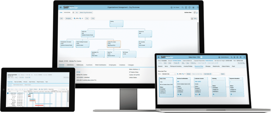The height and width of the screenshot is (113, 271).
Task: Click the Go button next to the Date field
Action: pos(77,12)
